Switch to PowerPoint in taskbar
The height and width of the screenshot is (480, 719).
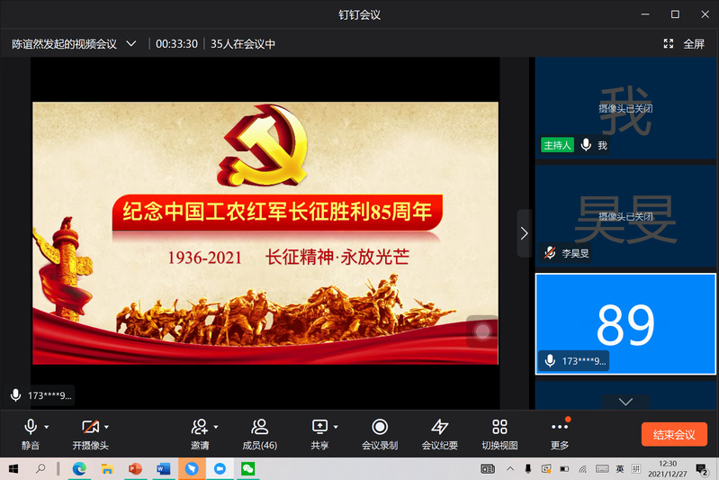(135, 468)
